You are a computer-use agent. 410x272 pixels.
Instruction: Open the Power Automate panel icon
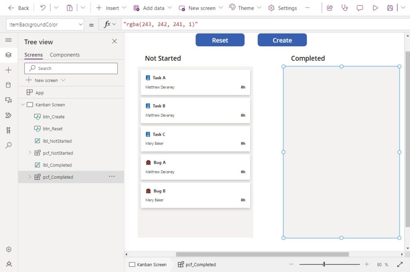click(x=8, y=115)
